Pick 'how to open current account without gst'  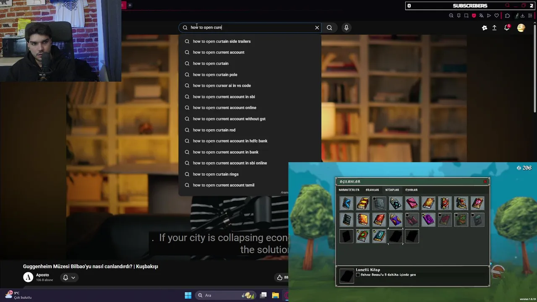(x=250, y=119)
